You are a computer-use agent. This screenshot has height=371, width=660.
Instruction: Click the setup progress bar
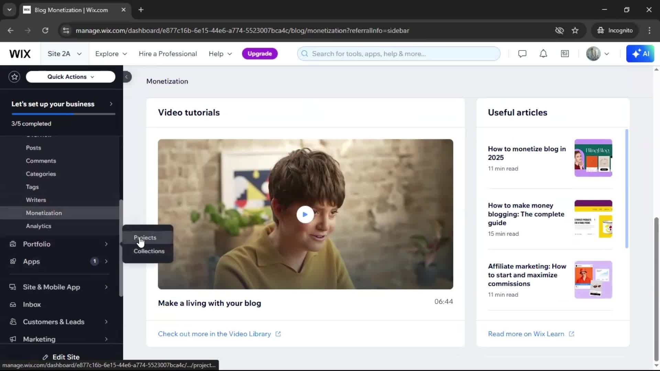[x=63, y=114]
